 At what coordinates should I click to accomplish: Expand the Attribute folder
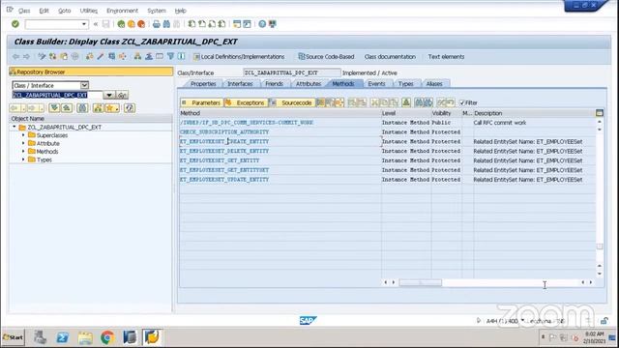pos(23,143)
